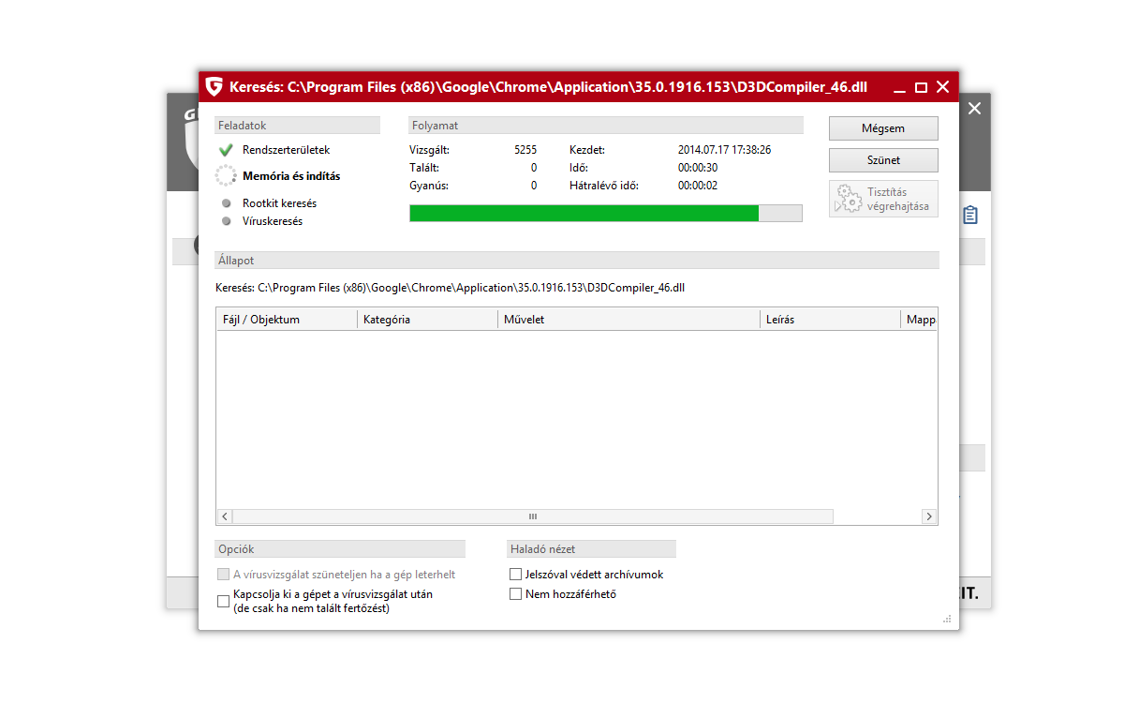
Task: Click the 'Feladatok' section header
Action: 298,126
